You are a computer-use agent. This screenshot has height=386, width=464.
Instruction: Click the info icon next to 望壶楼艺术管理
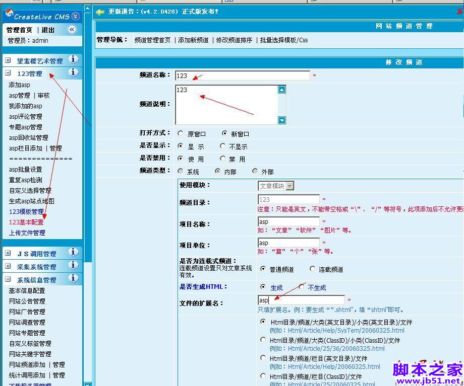click(x=73, y=60)
